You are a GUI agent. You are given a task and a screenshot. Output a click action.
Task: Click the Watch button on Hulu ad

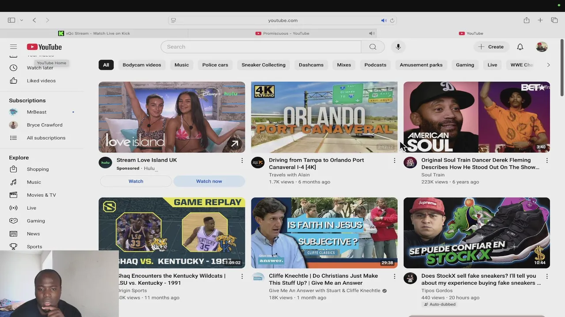tap(136, 181)
